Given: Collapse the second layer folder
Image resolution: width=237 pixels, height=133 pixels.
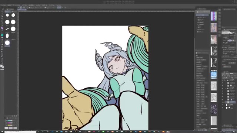Looking at the screenshot, I should [x=226, y=88].
